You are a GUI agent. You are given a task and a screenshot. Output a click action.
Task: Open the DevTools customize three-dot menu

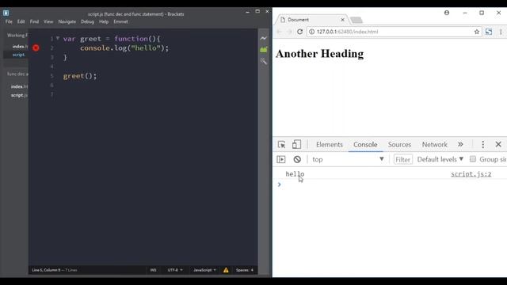coord(482,144)
